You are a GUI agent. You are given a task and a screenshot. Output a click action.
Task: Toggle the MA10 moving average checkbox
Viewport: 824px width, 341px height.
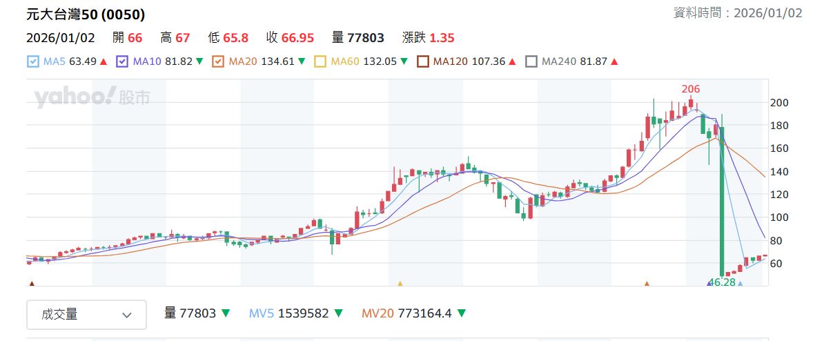tap(122, 61)
